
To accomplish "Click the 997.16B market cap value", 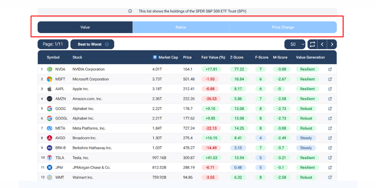I will tap(160, 158).
